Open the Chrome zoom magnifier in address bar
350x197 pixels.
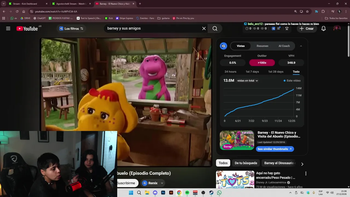[295, 11]
